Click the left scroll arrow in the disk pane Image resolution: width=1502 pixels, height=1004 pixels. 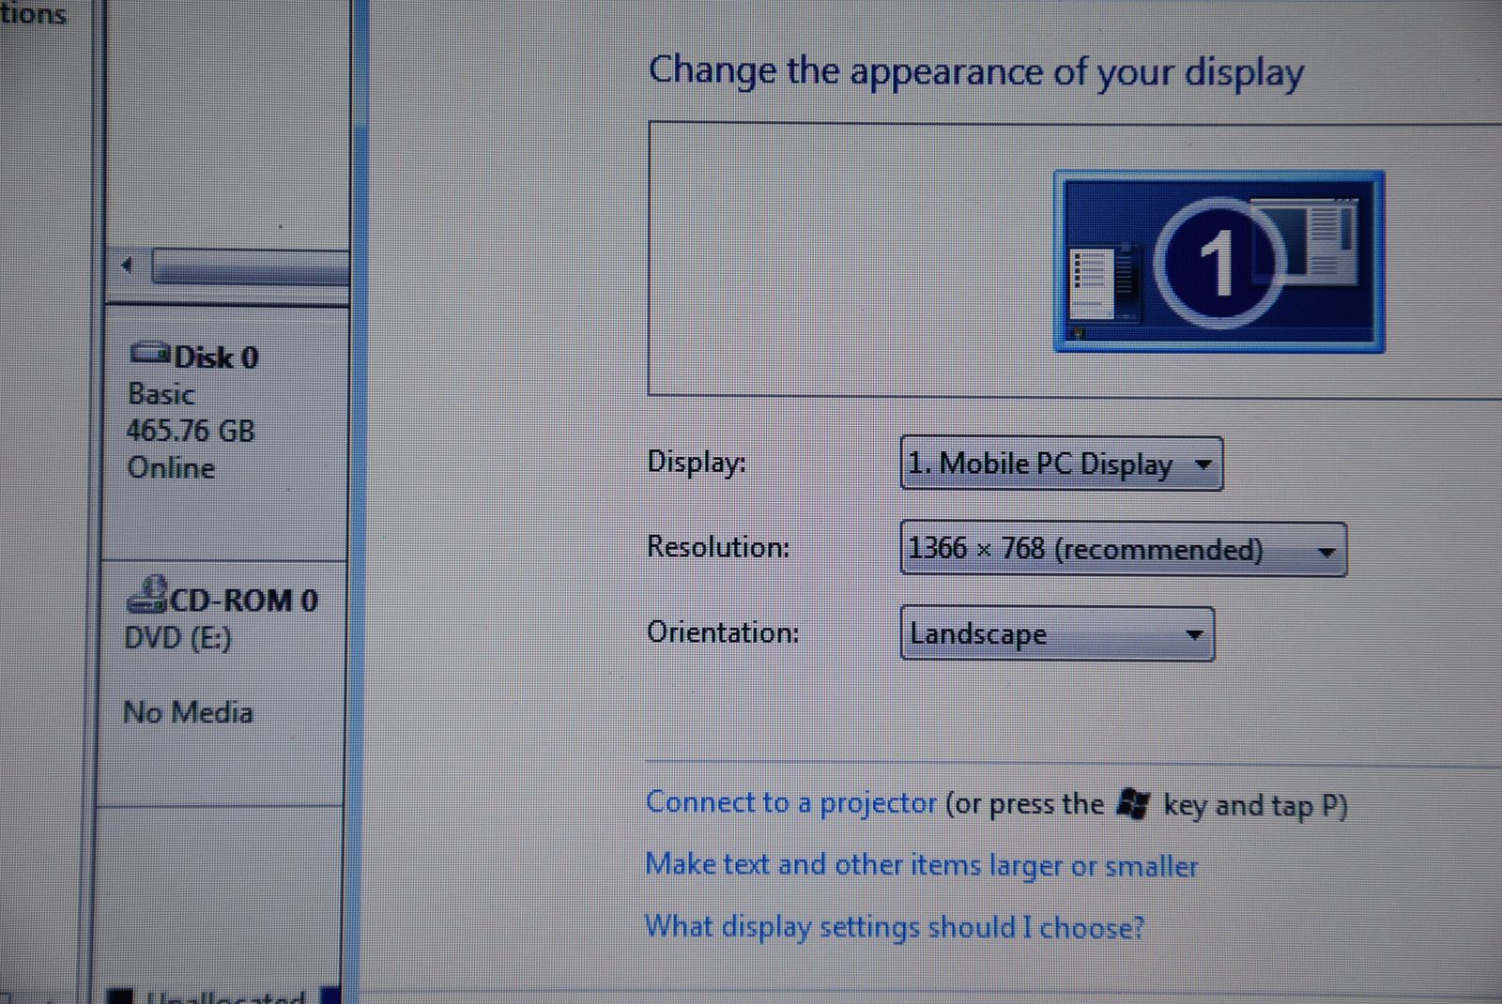pyautogui.click(x=127, y=266)
